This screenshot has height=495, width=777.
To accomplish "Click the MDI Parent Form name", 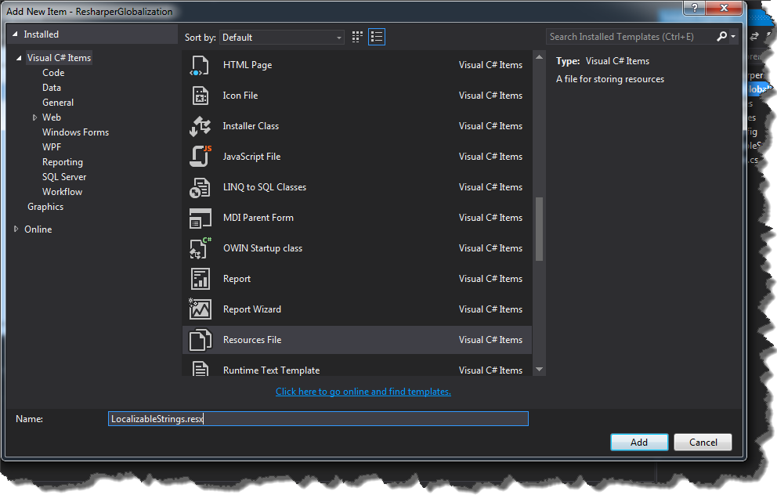I will point(258,218).
